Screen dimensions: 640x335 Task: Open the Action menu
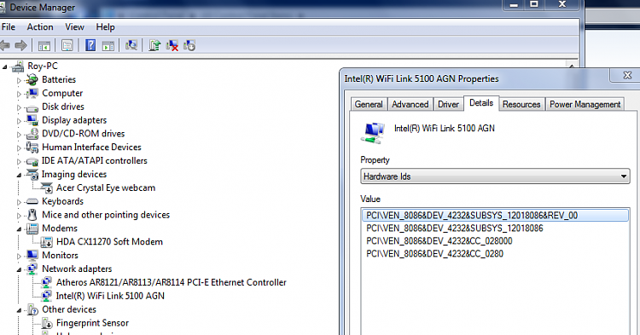[40, 27]
